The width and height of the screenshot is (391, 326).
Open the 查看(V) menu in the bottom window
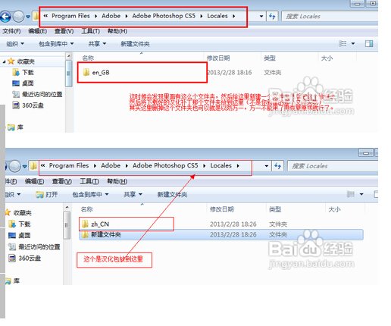62,181
